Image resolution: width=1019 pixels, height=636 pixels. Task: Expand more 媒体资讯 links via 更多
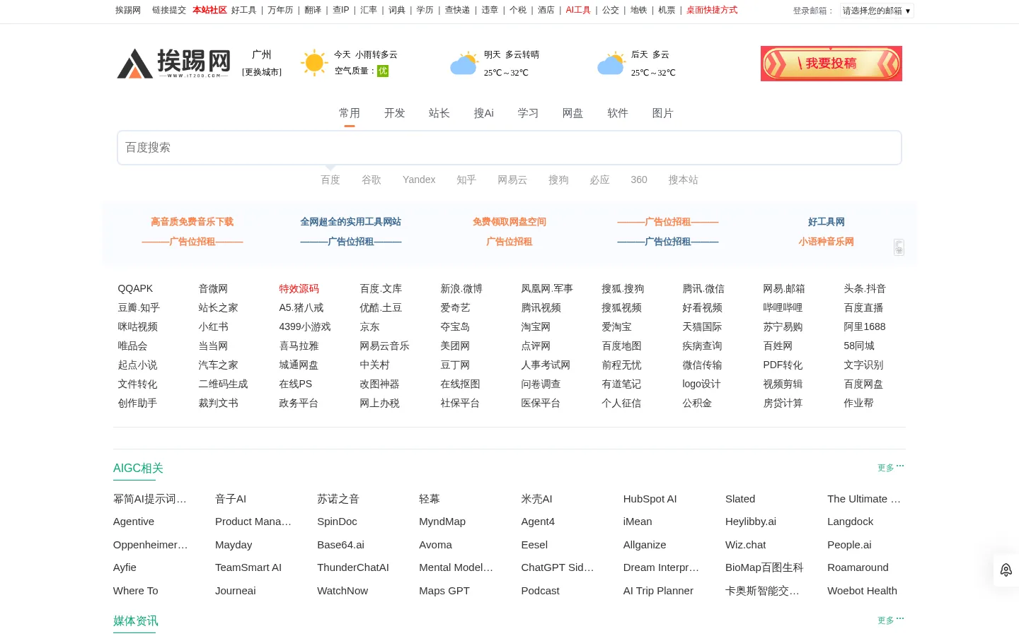click(x=890, y=620)
